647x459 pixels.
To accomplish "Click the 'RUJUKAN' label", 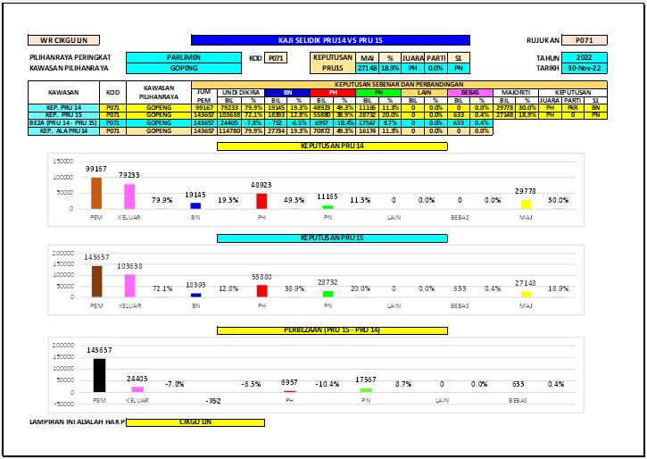I will pyautogui.click(x=543, y=40).
